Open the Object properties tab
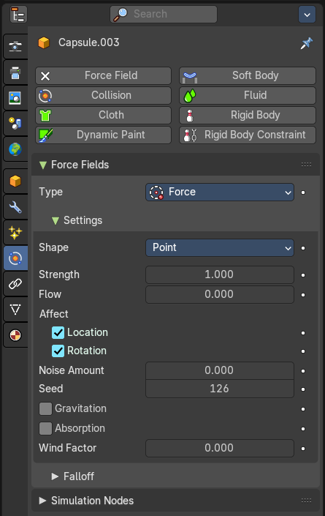Viewport: 325px width, 516px height. pos(15,181)
